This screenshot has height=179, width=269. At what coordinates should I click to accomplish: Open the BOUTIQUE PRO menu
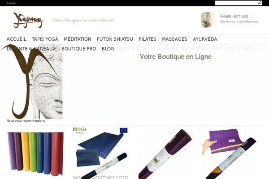(x=79, y=49)
